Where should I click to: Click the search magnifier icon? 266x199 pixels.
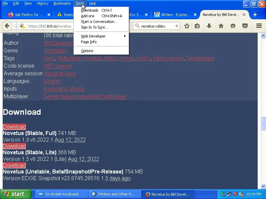click(x=137, y=26)
